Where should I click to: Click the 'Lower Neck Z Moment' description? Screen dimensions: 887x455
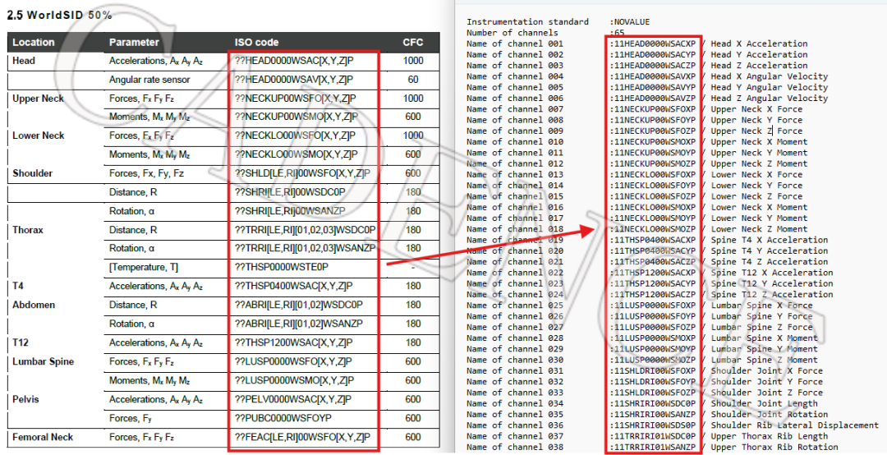tap(759, 229)
